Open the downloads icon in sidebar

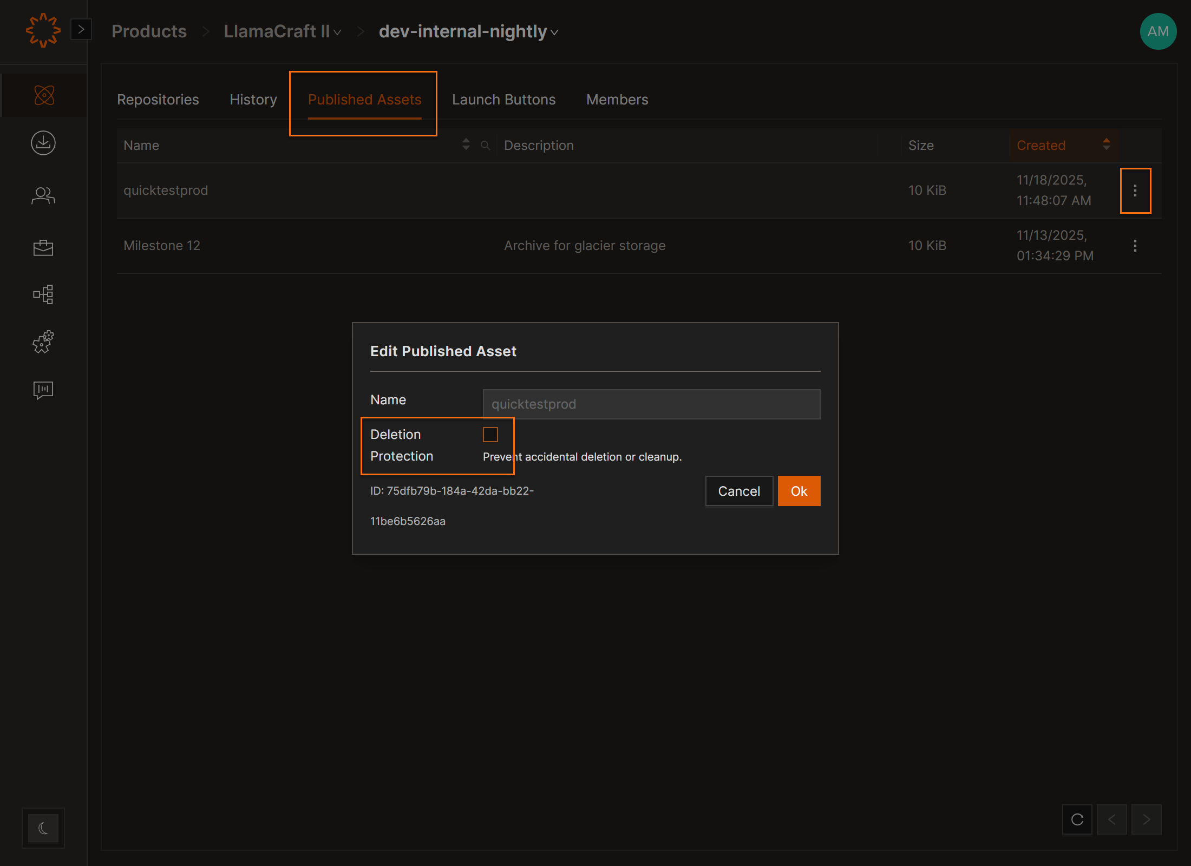point(43,143)
